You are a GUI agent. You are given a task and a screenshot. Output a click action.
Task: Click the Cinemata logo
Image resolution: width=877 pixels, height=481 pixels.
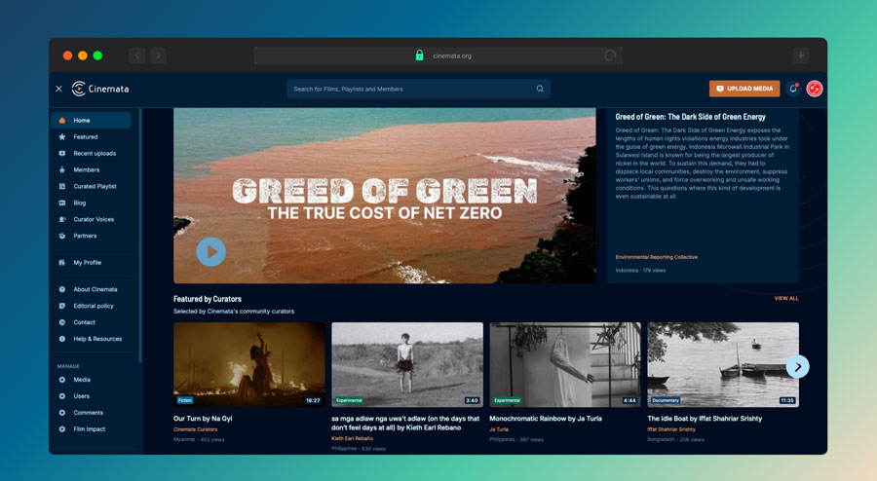coord(100,89)
